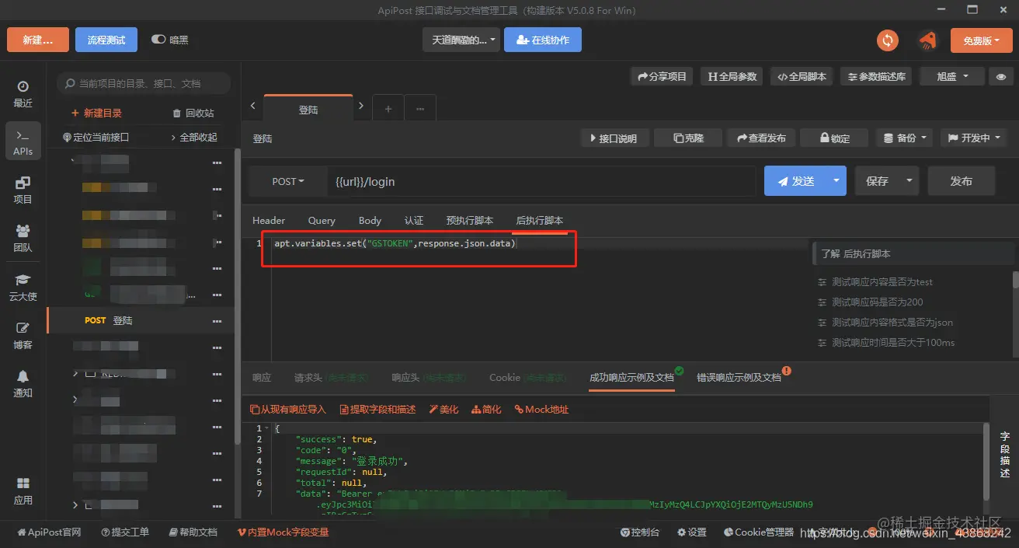Switch to the Header tab

[x=269, y=221]
